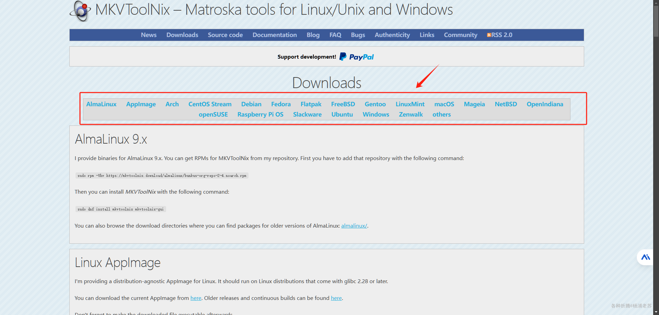The height and width of the screenshot is (315, 659).
Task: Jump to Windows download section
Action: (x=376, y=114)
